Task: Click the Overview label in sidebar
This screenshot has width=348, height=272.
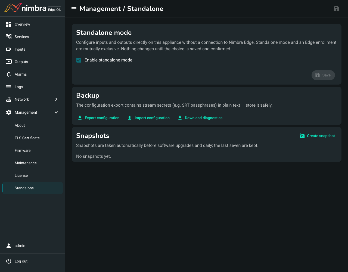Action: (x=22, y=24)
